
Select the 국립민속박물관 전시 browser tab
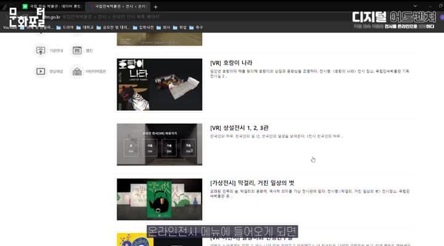click(118, 6)
